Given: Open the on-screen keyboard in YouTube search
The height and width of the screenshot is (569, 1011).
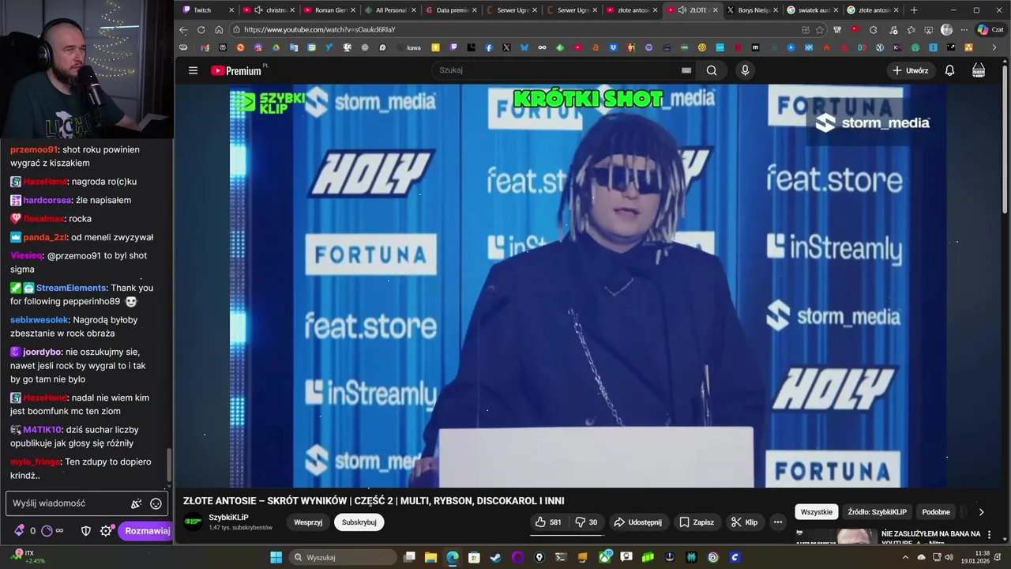Looking at the screenshot, I should point(686,70).
